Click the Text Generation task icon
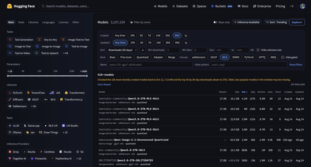Screen dimensions: 311x167 pos(10,40)
